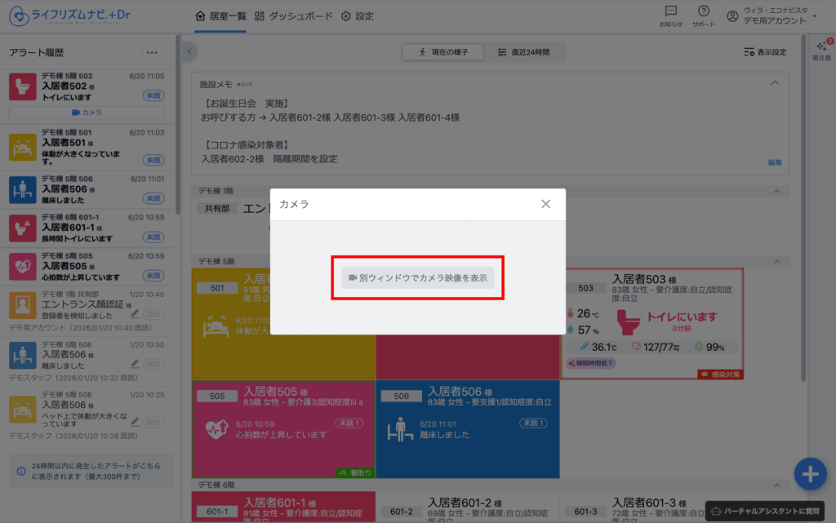Click the blue plus floating button

point(809,474)
